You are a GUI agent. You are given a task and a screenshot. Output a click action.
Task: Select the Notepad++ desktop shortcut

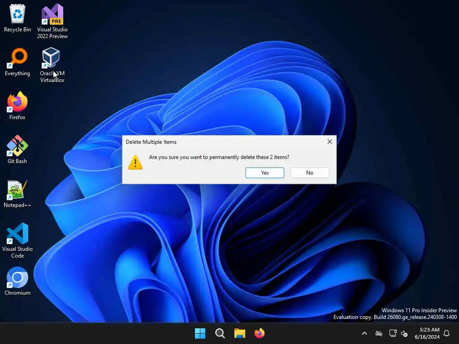coord(17,193)
